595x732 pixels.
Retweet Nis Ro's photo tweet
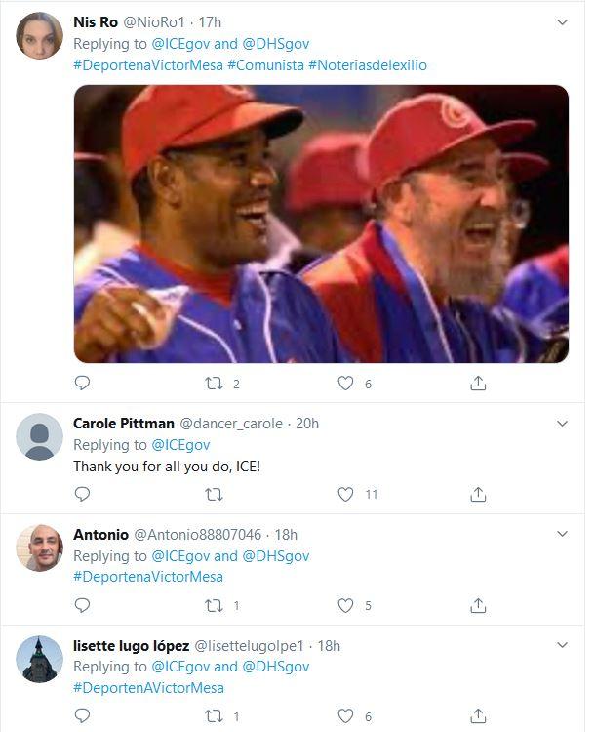214,384
